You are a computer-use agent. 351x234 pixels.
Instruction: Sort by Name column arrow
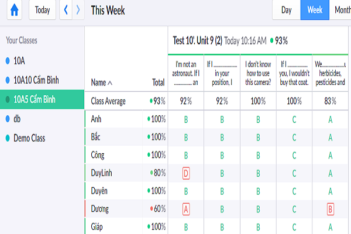[110, 83]
